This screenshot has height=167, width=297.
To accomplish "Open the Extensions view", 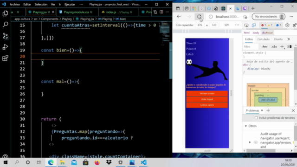I will (5, 58).
